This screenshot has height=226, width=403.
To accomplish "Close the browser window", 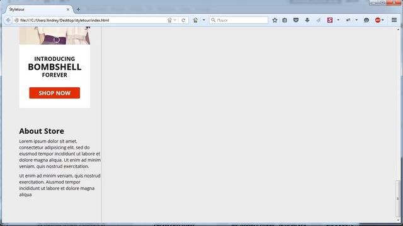I will [394, 3].
